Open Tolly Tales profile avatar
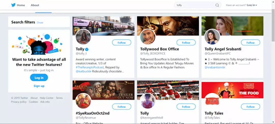275x124 pixels. (212, 101)
